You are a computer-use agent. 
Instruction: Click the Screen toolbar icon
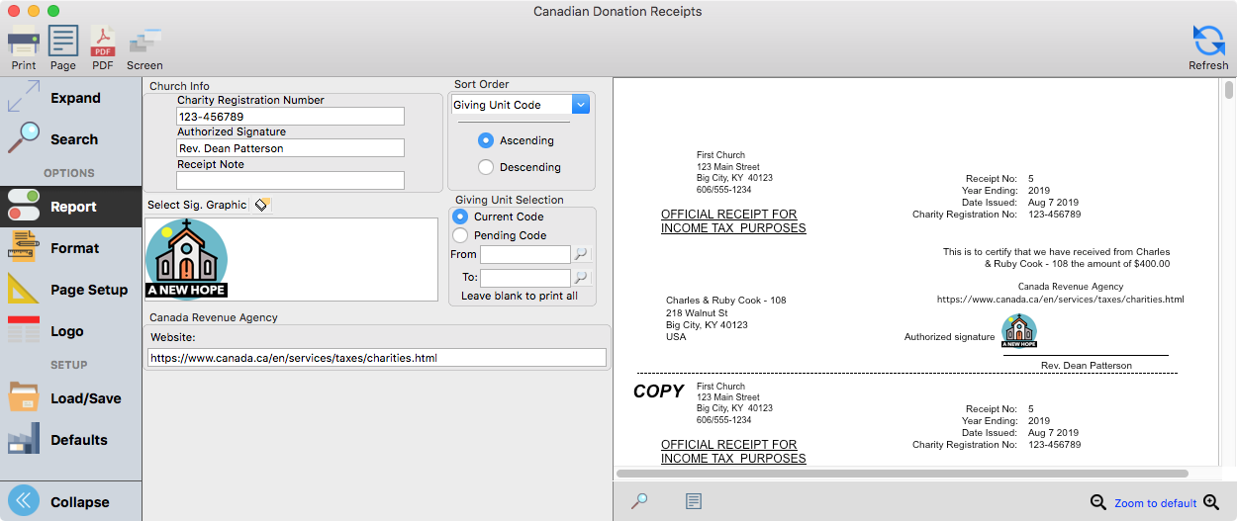(144, 47)
